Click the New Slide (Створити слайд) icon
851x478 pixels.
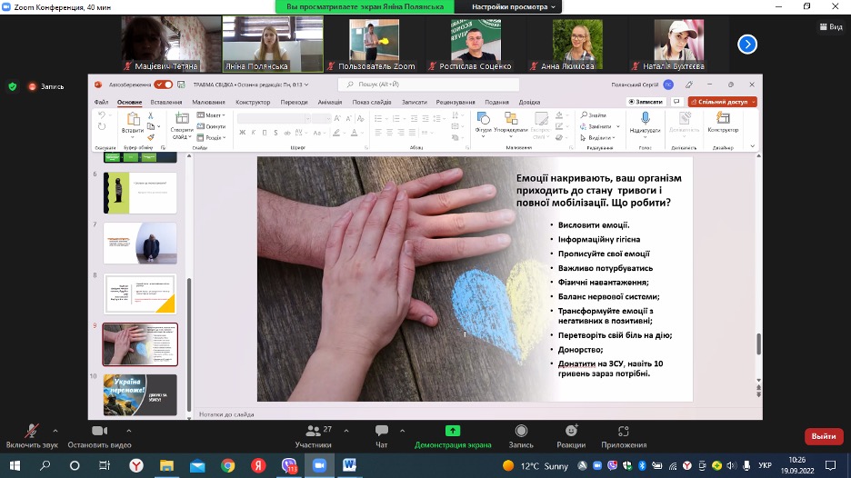click(x=182, y=119)
